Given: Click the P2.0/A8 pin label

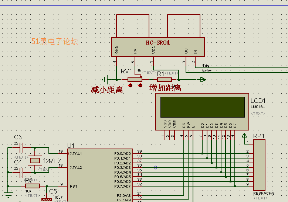Looking at the screenshot, I should [124, 195].
